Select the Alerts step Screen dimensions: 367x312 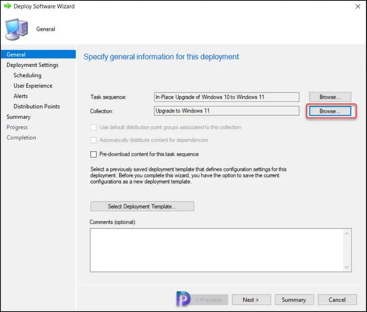[x=21, y=96]
